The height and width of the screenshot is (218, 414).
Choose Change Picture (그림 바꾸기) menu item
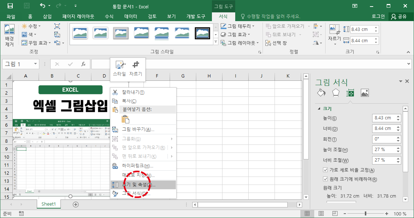pos(143,129)
